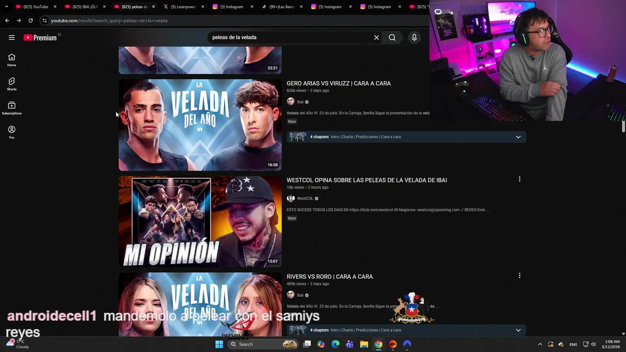Viewport: 626px width, 352px height.
Task: Click WestCOL channel avatar
Action: 291,198
